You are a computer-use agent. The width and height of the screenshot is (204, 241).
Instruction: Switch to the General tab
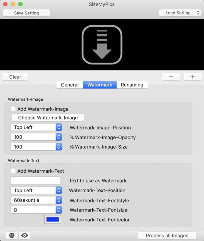click(x=70, y=85)
